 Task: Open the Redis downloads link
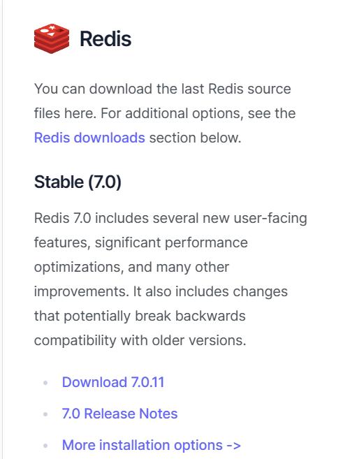89,138
